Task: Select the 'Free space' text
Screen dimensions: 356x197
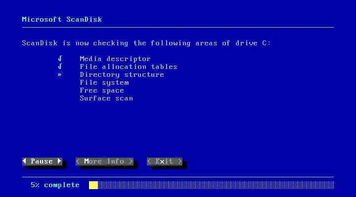Action: coord(102,91)
